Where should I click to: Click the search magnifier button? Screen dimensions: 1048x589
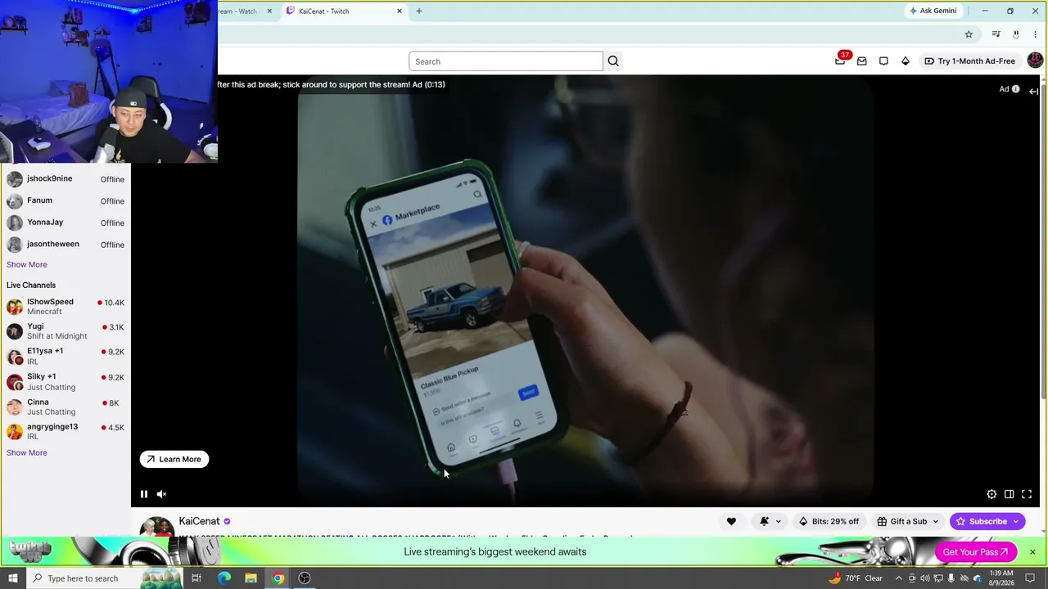coord(613,61)
